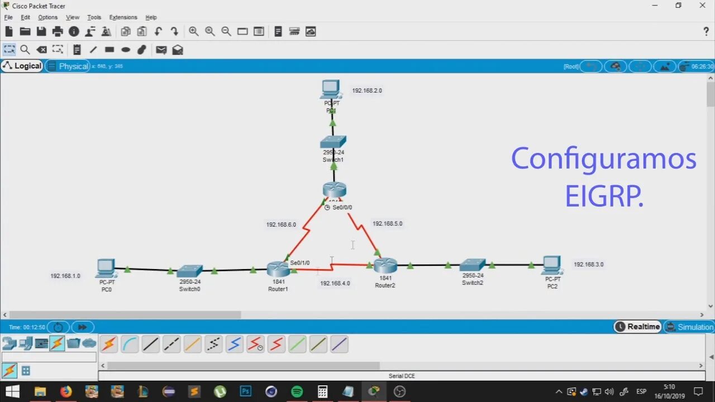The width and height of the screenshot is (715, 402).
Task: Open Windows Start menu
Action: click(x=12, y=391)
